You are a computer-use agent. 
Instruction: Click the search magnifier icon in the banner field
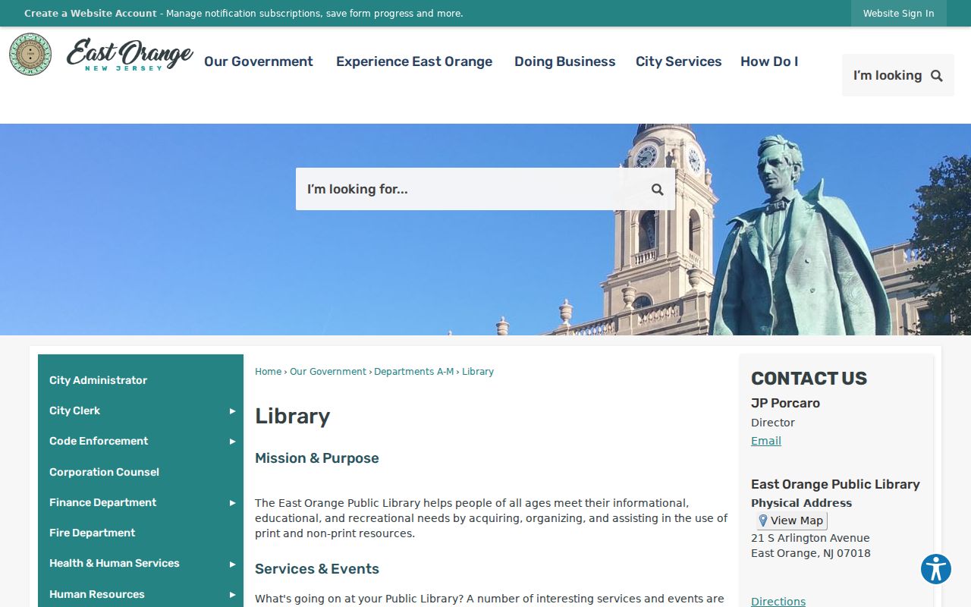tap(658, 189)
